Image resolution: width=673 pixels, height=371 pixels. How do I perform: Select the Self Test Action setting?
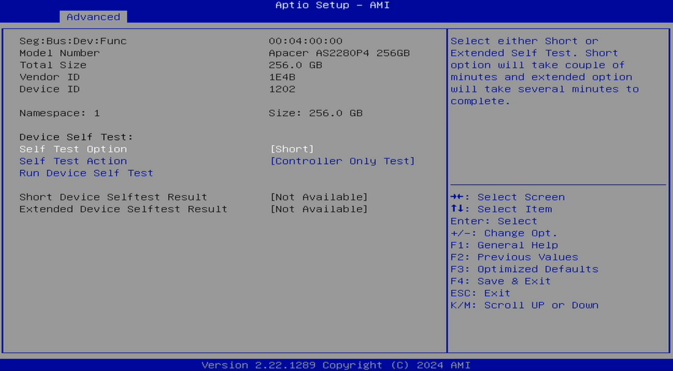(73, 161)
